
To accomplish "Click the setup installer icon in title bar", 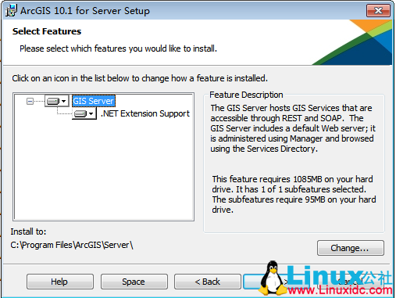I will click(11, 11).
